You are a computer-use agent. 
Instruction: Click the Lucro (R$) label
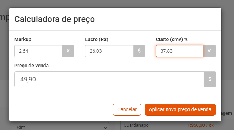(x=97, y=39)
